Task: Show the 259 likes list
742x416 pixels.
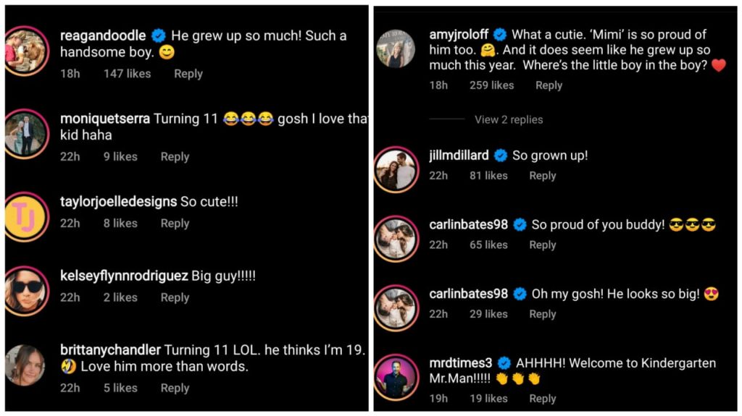Action: [x=492, y=85]
